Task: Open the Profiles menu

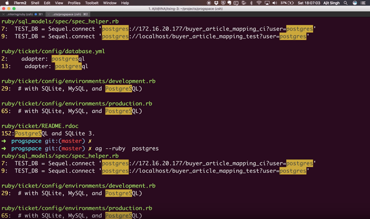Action: click(74, 3)
